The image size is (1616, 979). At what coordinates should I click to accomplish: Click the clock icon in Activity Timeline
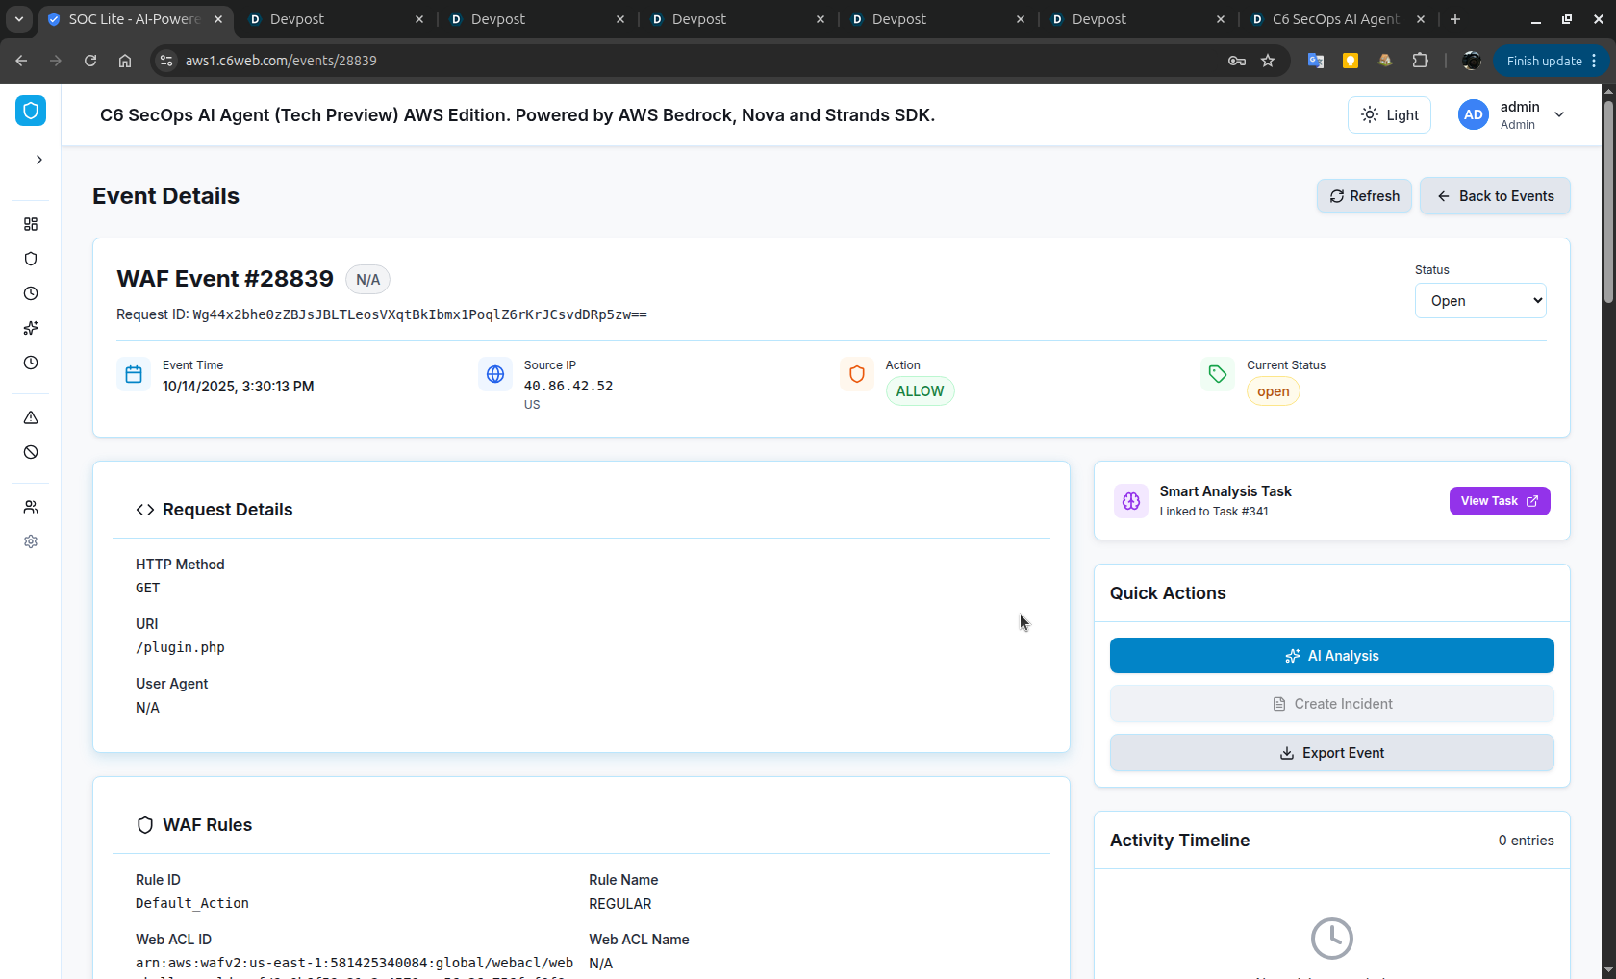tap(1331, 938)
